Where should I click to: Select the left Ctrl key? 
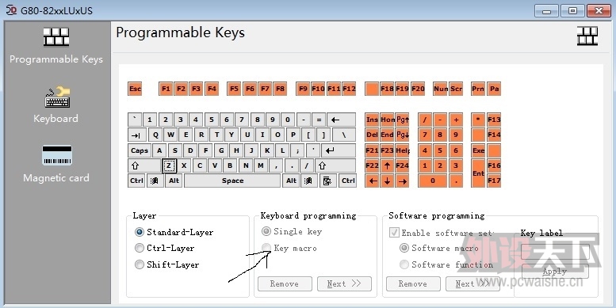pos(136,181)
